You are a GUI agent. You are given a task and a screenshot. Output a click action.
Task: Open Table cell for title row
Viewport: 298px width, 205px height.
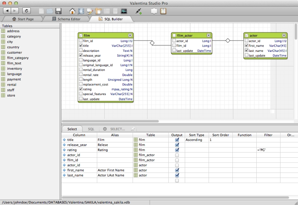pos(150,140)
